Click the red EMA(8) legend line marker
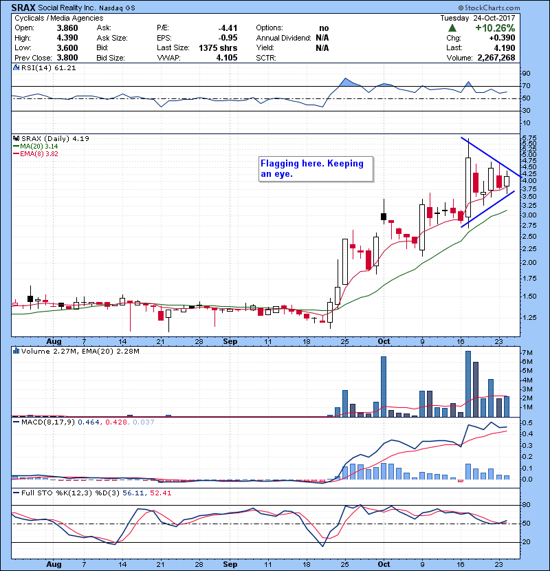Viewport: 550px width, 571px height. [x=16, y=153]
